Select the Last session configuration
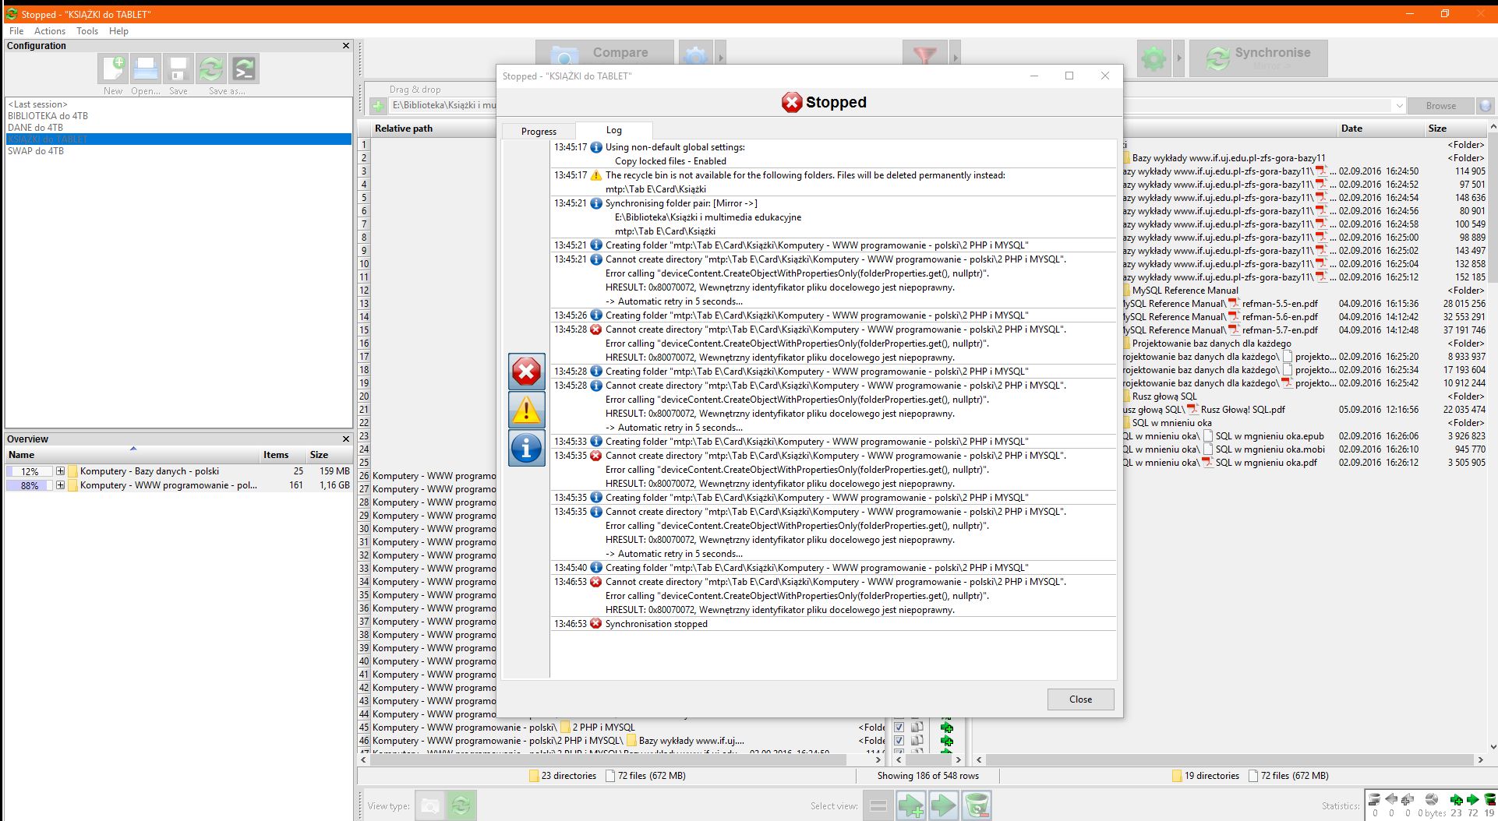 178,104
